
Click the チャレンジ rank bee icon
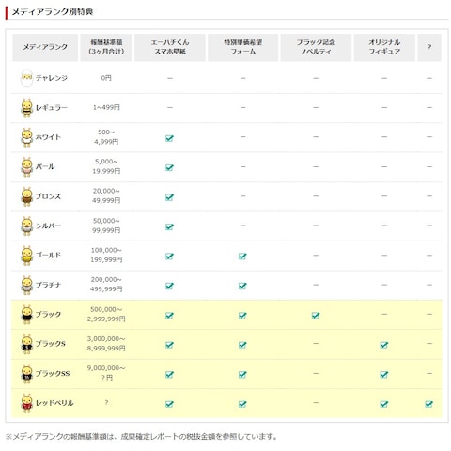pyautogui.click(x=26, y=78)
